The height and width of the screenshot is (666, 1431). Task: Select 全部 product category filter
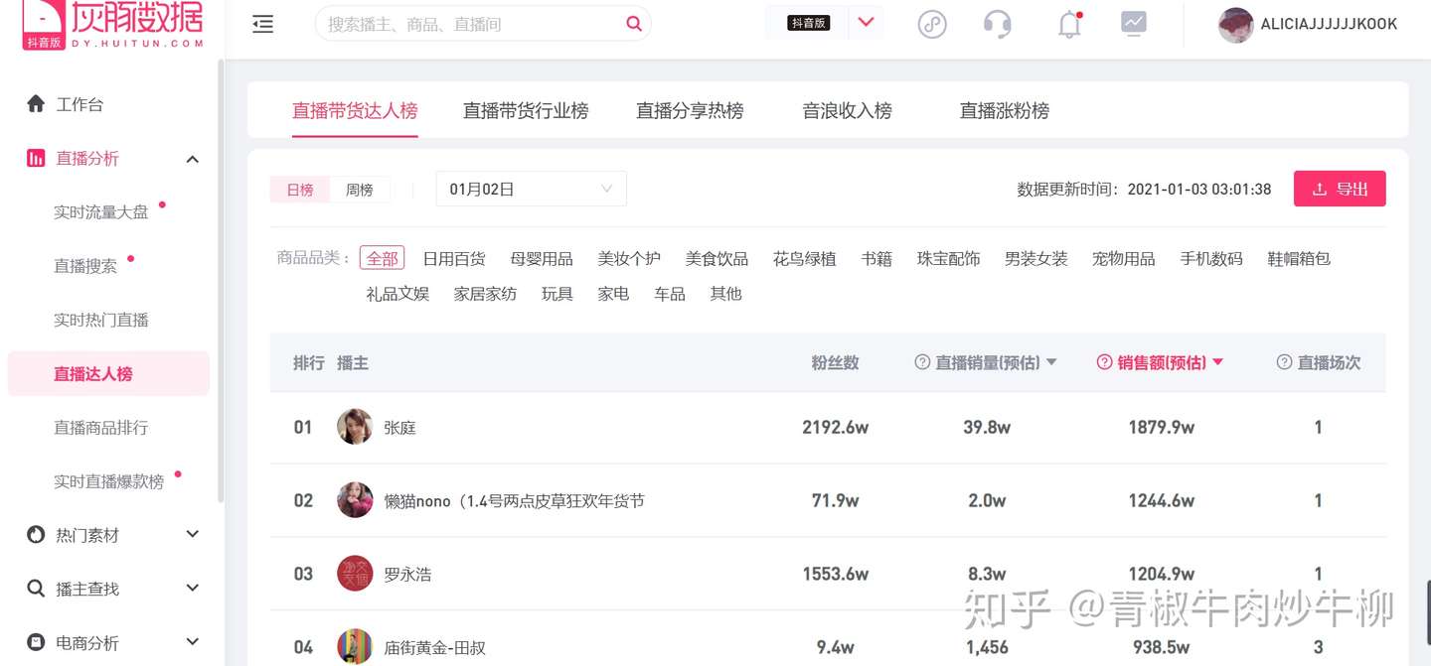382,259
